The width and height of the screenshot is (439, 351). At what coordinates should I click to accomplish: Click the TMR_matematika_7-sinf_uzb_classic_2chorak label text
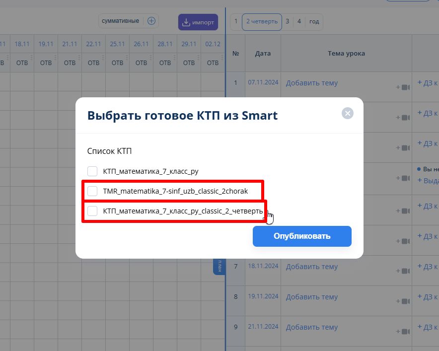[175, 191]
